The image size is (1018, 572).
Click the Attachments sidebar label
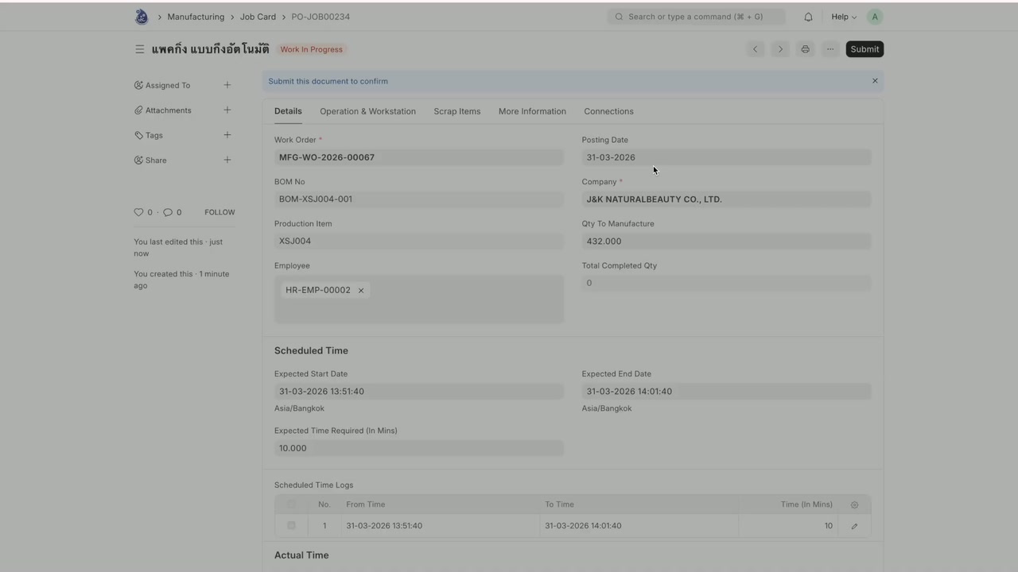168,110
